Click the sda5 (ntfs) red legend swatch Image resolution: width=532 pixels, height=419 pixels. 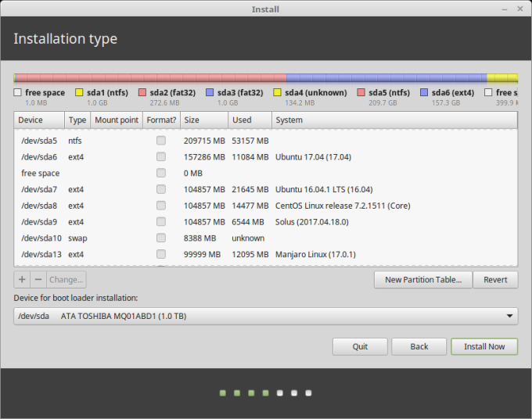pos(361,92)
